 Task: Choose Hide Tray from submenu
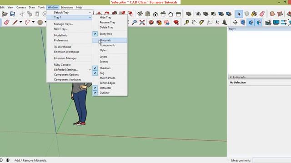110,17
